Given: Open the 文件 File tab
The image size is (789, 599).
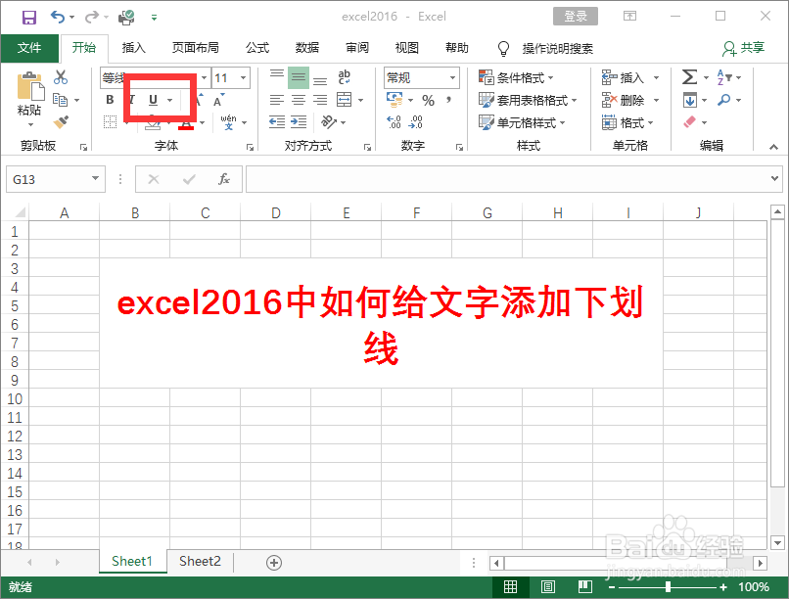Looking at the screenshot, I should [x=29, y=48].
